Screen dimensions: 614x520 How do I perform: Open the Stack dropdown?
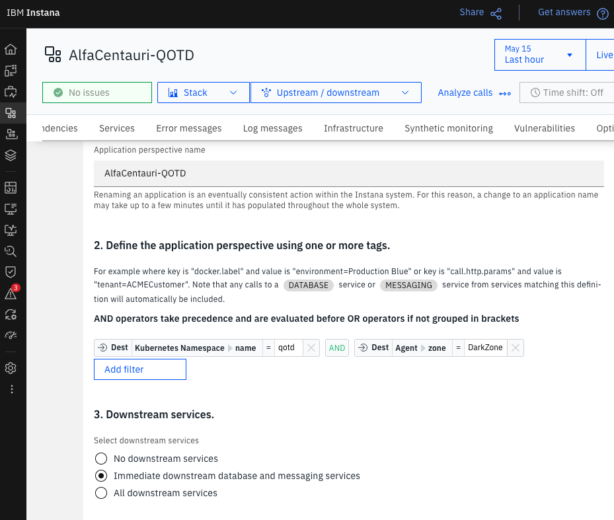point(203,93)
